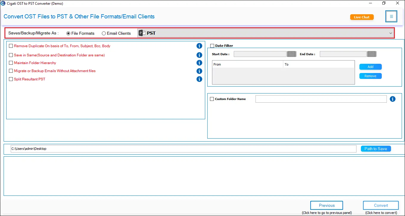
Task: Go back with Previous button
Action: [x=327, y=205]
